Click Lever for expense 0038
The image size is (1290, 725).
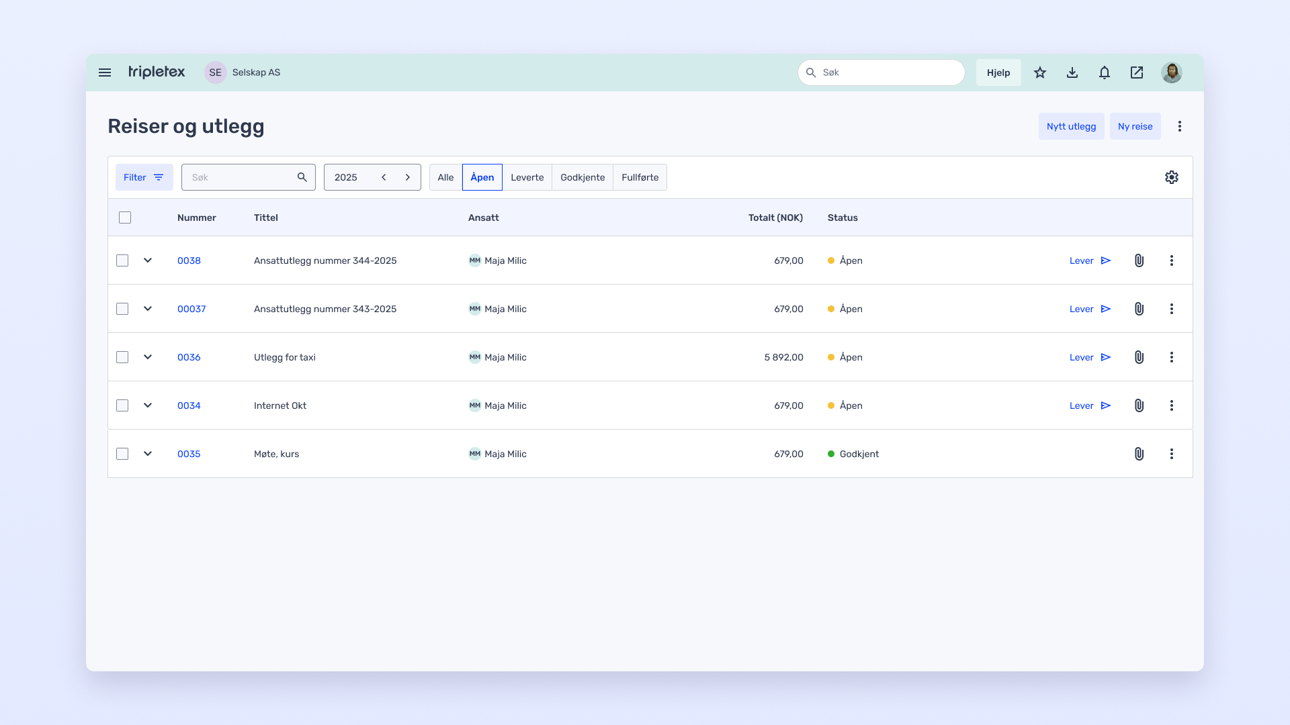[1090, 260]
